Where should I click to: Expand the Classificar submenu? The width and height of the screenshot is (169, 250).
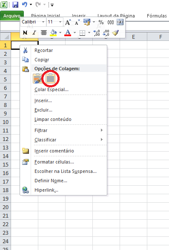tap(63, 140)
